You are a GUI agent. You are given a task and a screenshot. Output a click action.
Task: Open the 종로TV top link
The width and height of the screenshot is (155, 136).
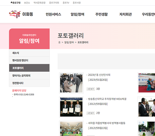pos(66,3)
